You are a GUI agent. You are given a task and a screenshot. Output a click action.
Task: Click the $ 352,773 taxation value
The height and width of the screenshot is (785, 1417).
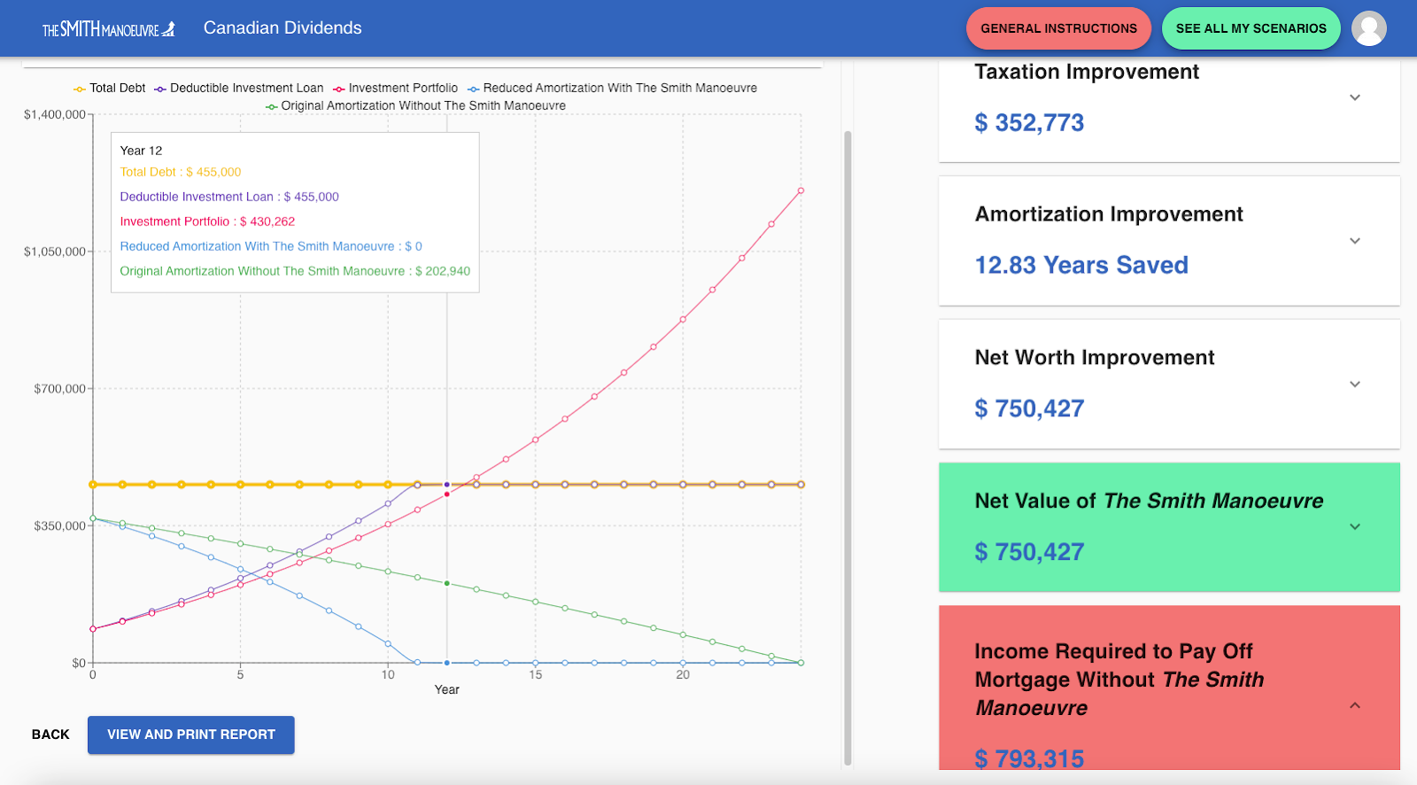click(x=1029, y=123)
